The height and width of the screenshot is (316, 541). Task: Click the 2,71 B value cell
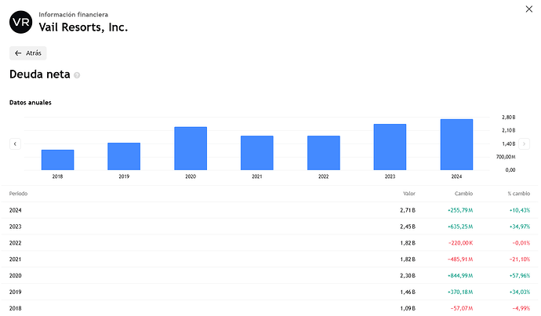click(x=408, y=210)
